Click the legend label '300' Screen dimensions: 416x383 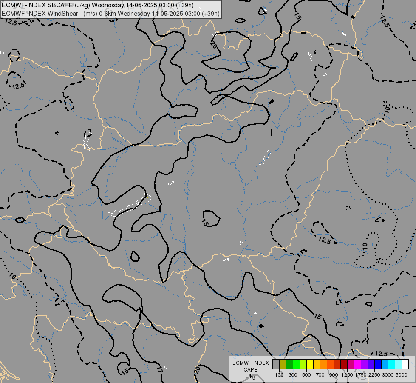pyautogui.click(x=293, y=375)
